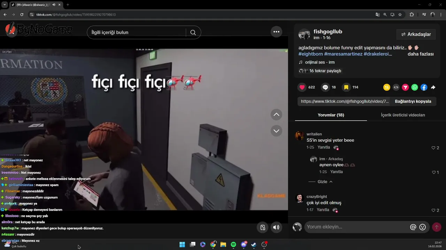446x250 pixels.
Task: Open the Windows Start menu
Action: pos(182,244)
